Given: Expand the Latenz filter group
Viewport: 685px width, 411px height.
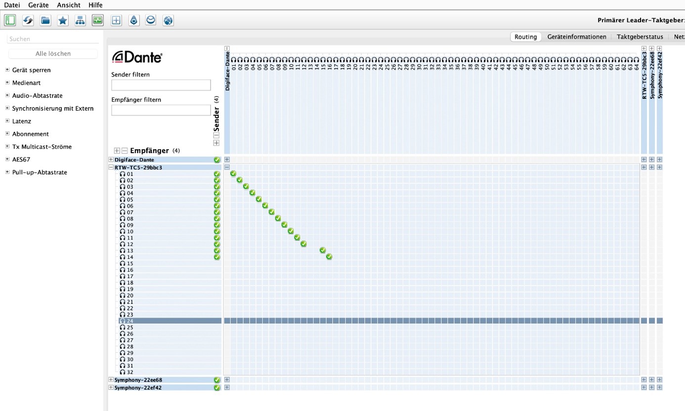Looking at the screenshot, I should [x=7, y=121].
